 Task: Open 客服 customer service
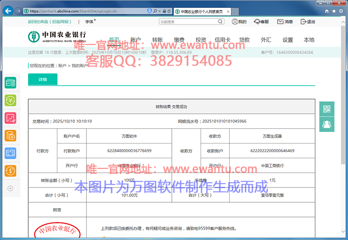(x=261, y=21)
